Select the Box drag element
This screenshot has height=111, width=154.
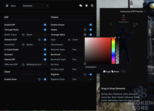[110, 94]
